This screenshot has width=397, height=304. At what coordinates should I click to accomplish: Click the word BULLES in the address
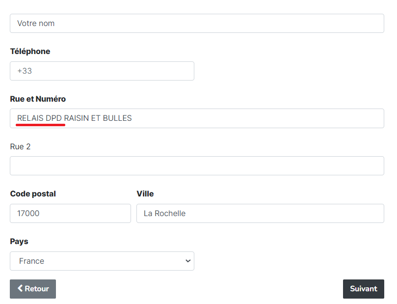point(117,118)
